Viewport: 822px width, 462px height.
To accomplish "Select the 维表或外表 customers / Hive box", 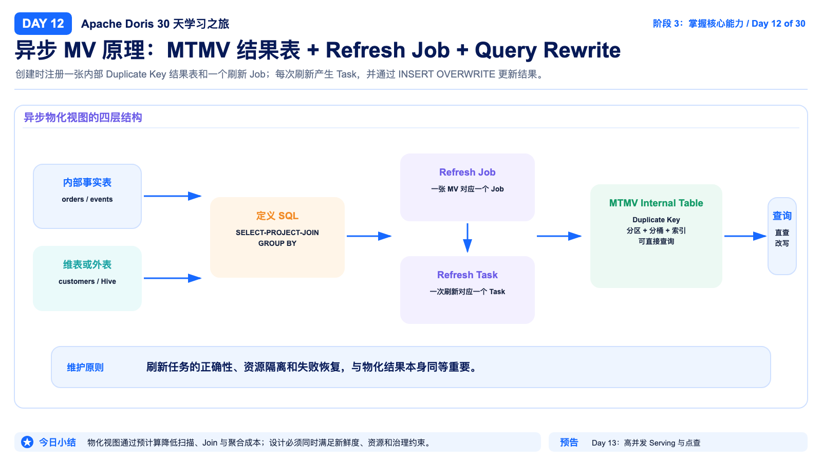I will [x=87, y=278].
